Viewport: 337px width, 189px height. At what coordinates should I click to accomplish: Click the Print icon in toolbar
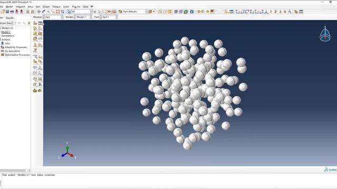[12, 12]
